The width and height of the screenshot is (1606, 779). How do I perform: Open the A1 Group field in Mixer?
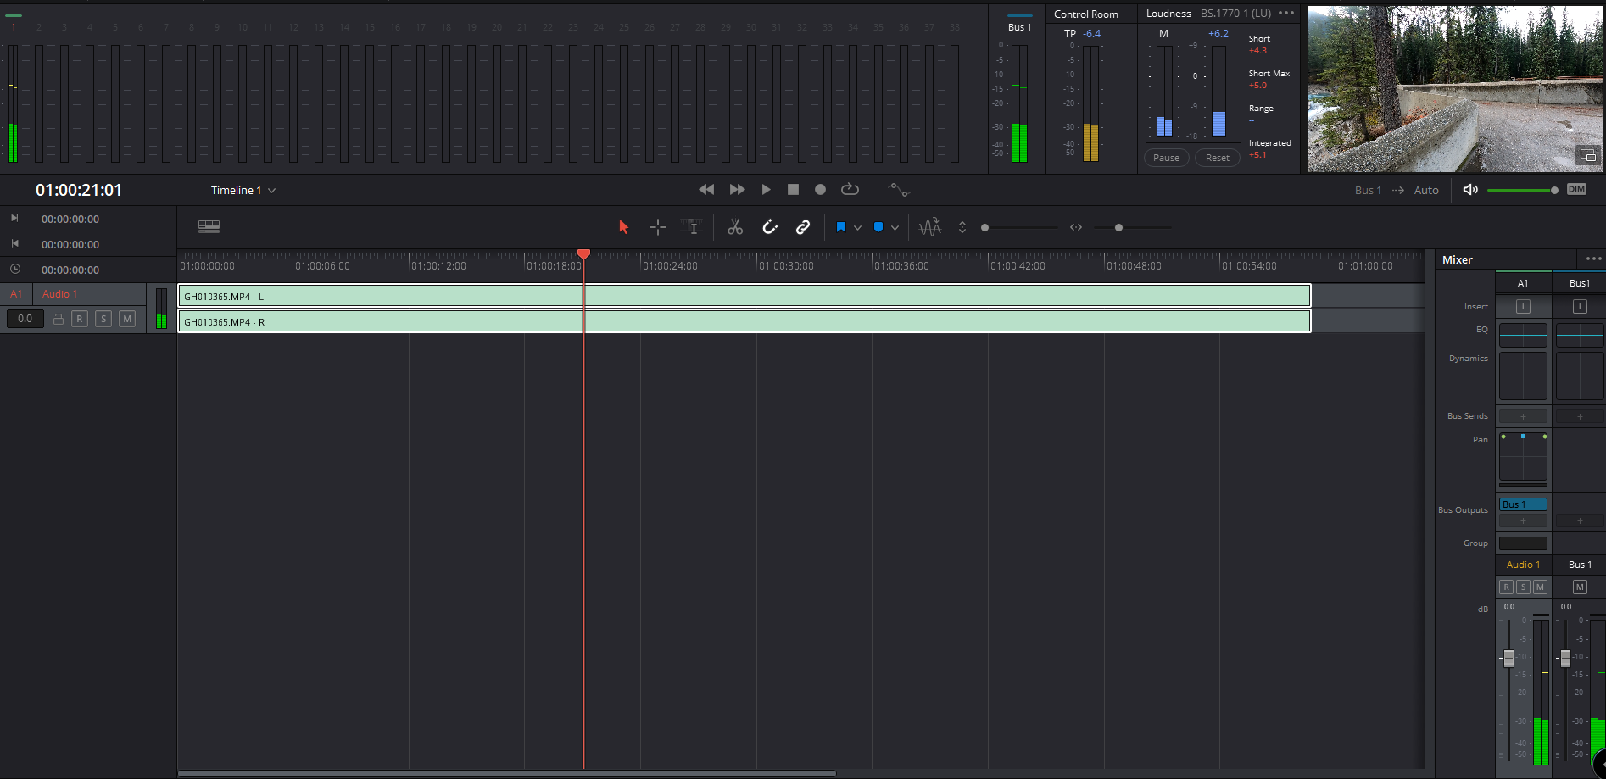coord(1523,543)
